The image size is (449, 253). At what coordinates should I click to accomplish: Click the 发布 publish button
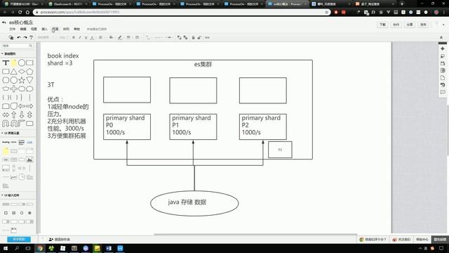click(x=423, y=25)
